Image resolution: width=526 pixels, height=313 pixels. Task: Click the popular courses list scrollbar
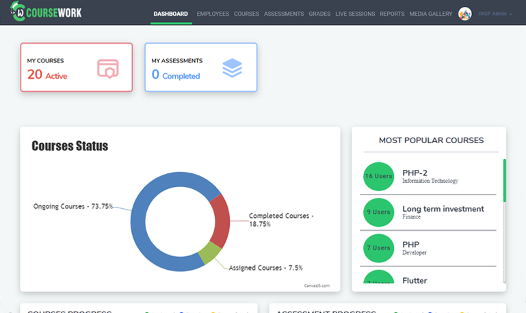(x=505, y=181)
